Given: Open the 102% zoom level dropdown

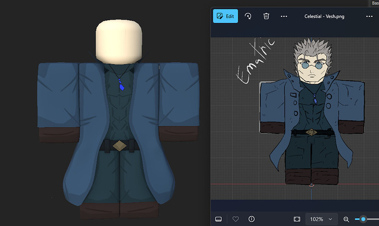Looking at the screenshot, I should 321,219.
